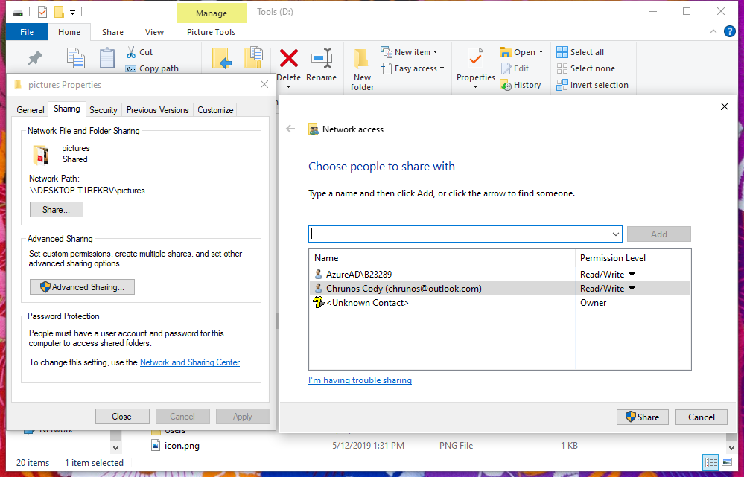Click the New folder icon
Viewport: 744px width, 477px height.
[x=362, y=60]
